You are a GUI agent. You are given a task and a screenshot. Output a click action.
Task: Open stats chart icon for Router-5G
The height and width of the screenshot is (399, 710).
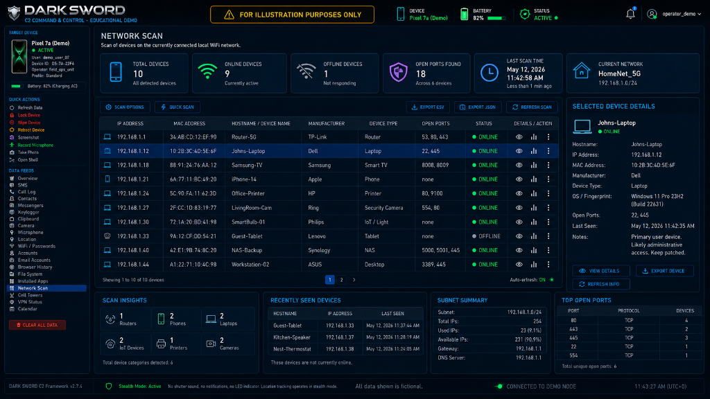pos(534,136)
